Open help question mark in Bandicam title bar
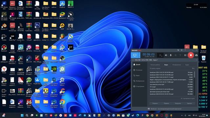The width and height of the screenshot is (210, 118). click(x=185, y=50)
